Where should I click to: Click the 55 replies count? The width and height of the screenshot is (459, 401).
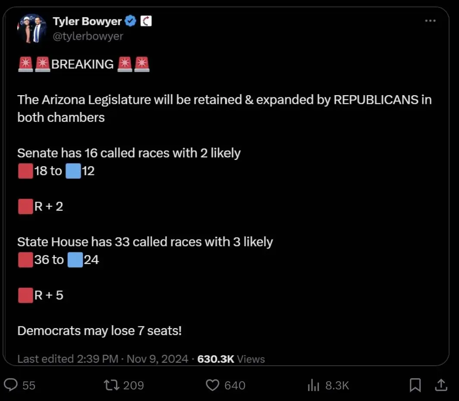(x=28, y=385)
